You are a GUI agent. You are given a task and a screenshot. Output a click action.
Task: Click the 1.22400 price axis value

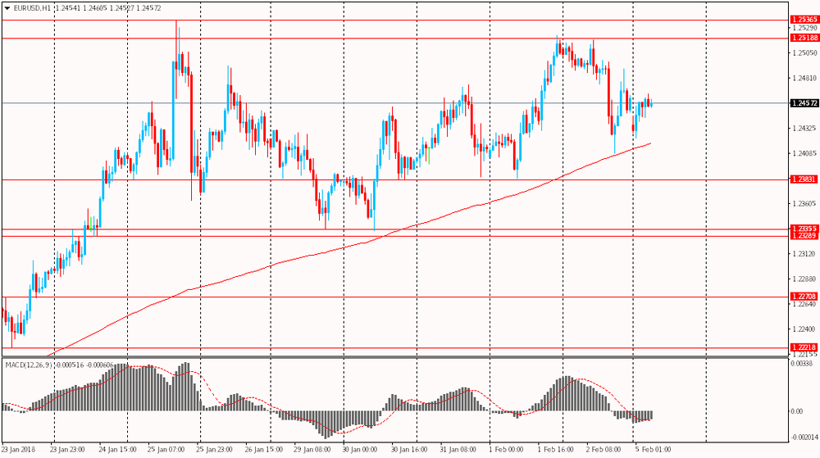pyautogui.click(x=805, y=329)
